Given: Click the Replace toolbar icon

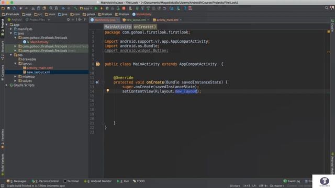Looking at the screenshot, I should pos(57,8).
